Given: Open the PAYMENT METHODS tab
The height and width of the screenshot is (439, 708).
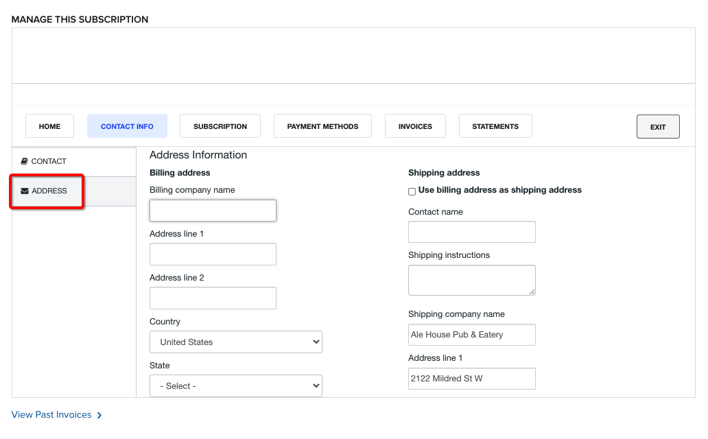Looking at the screenshot, I should pyautogui.click(x=323, y=126).
